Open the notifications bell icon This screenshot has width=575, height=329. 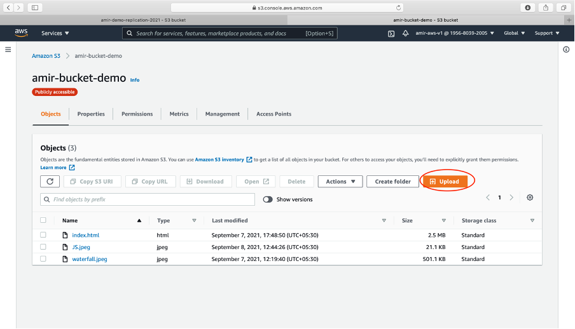click(x=405, y=33)
